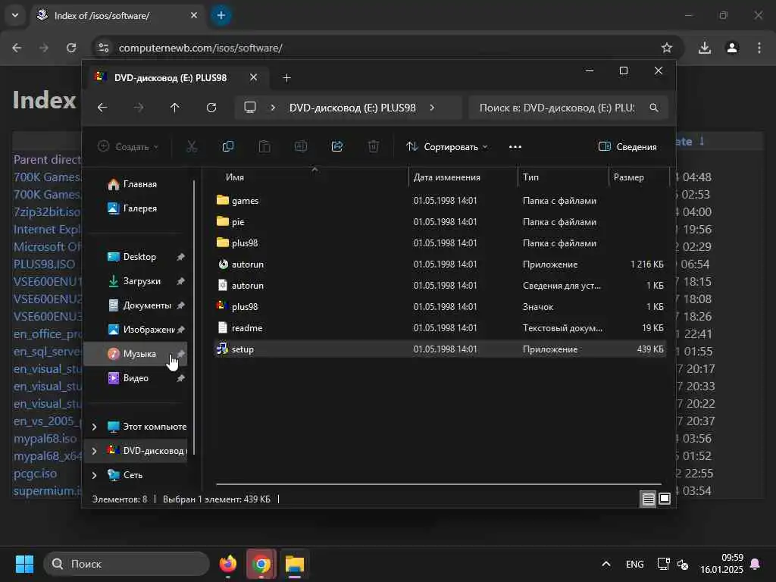Sort by Дата изменения column header
Screen dimensions: 776x582
(x=463, y=177)
